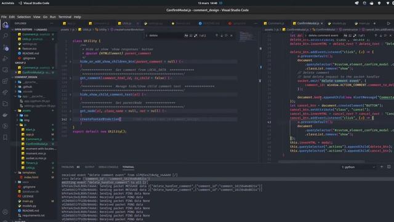Click the find input containing 'delete'

coord(166,36)
